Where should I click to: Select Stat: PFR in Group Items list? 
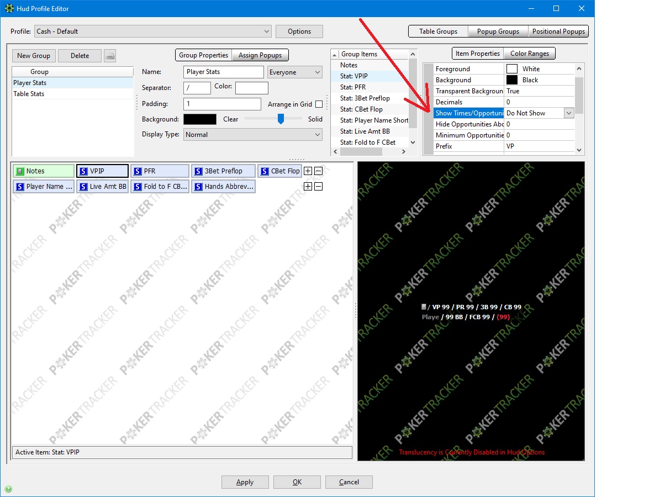[x=370, y=87]
